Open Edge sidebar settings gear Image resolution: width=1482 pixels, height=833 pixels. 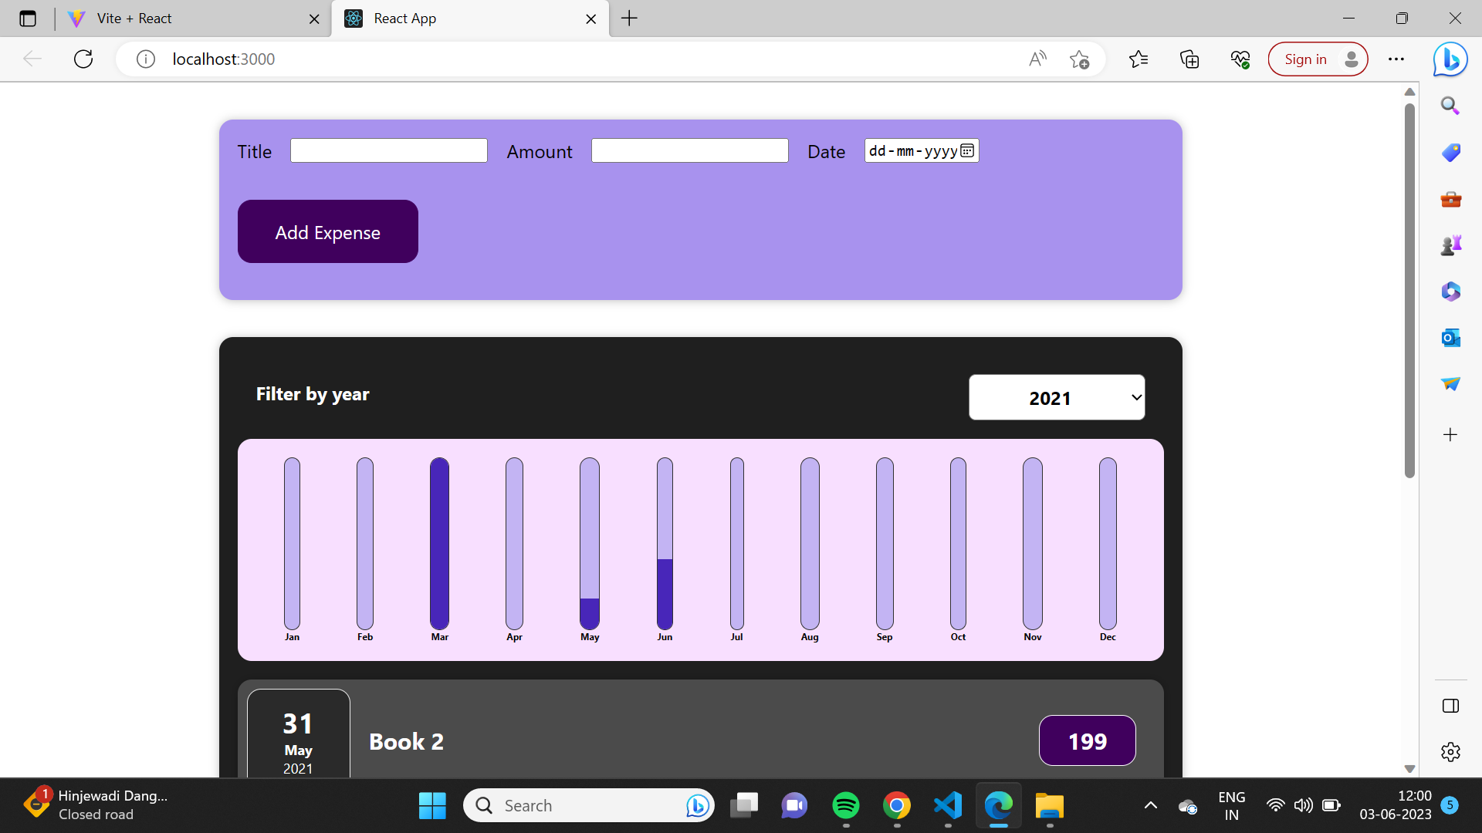[x=1450, y=751]
